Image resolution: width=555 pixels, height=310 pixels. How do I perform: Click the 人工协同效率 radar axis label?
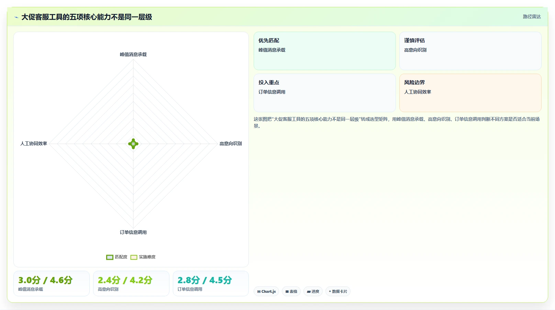[x=34, y=143]
